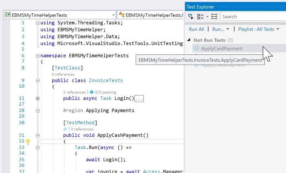
Task: Collapse the namespace EBMSMyTimeHelperTests block
Action: pyautogui.click(x=37, y=56)
